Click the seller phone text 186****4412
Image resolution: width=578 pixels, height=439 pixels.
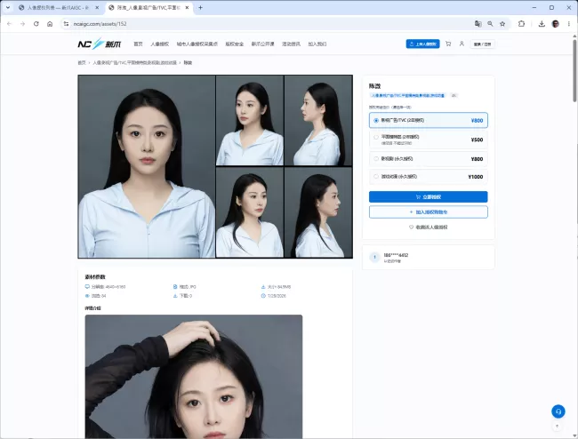click(396, 255)
